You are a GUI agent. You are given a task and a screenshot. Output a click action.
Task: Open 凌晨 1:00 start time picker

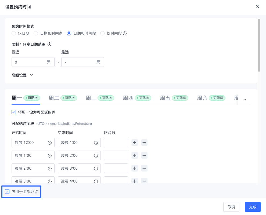(33, 155)
